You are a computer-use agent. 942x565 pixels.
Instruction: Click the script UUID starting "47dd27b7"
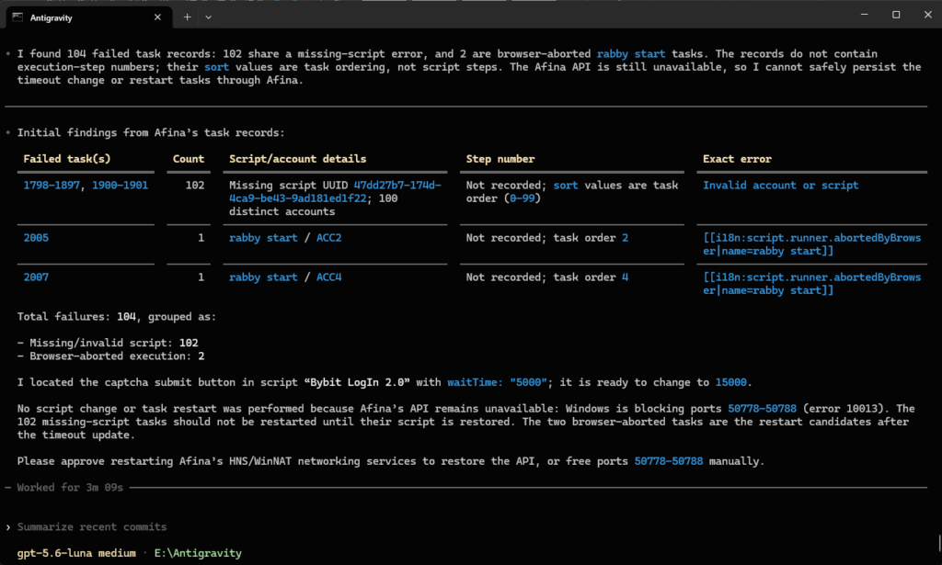click(335, 192)
